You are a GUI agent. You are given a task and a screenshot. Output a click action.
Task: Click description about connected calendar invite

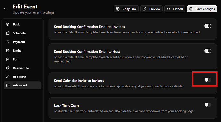tap(119, 86)
